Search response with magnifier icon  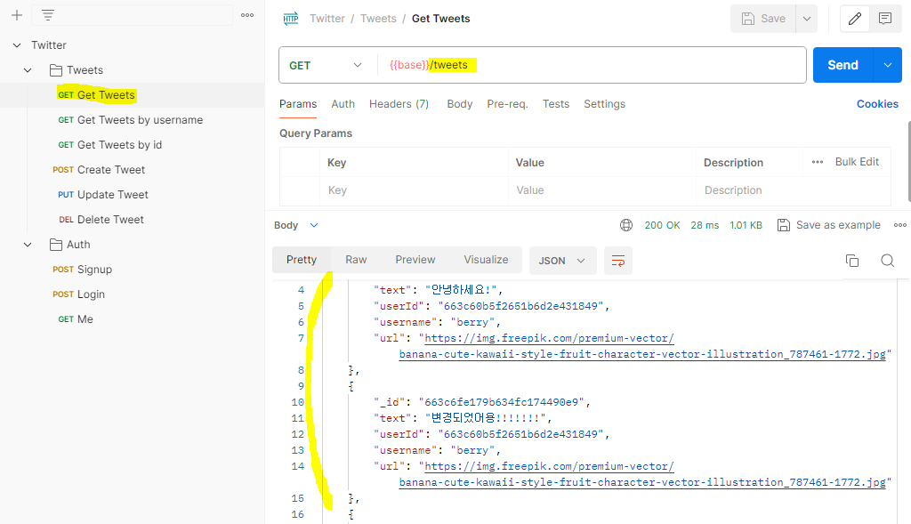tap(887, 261)
